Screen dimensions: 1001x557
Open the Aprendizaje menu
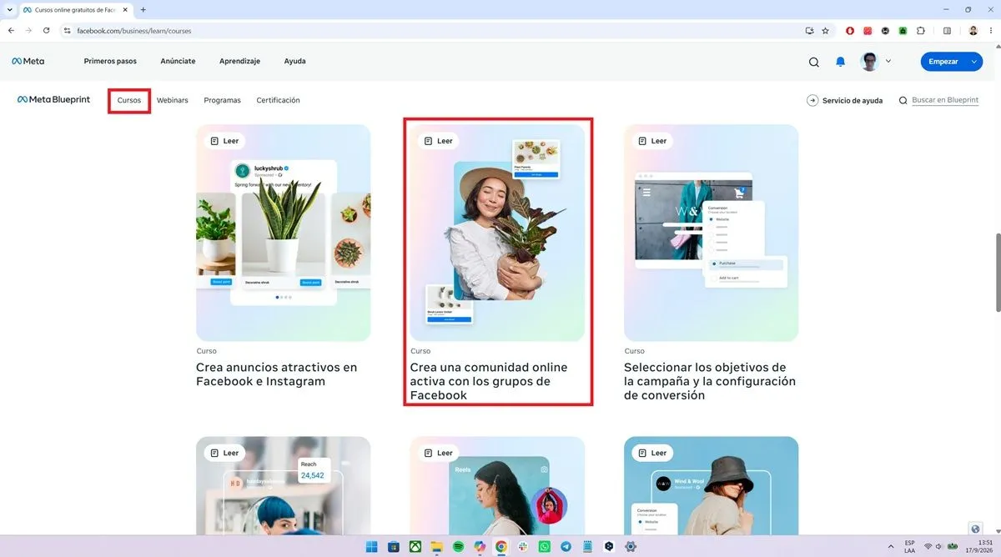239,61
